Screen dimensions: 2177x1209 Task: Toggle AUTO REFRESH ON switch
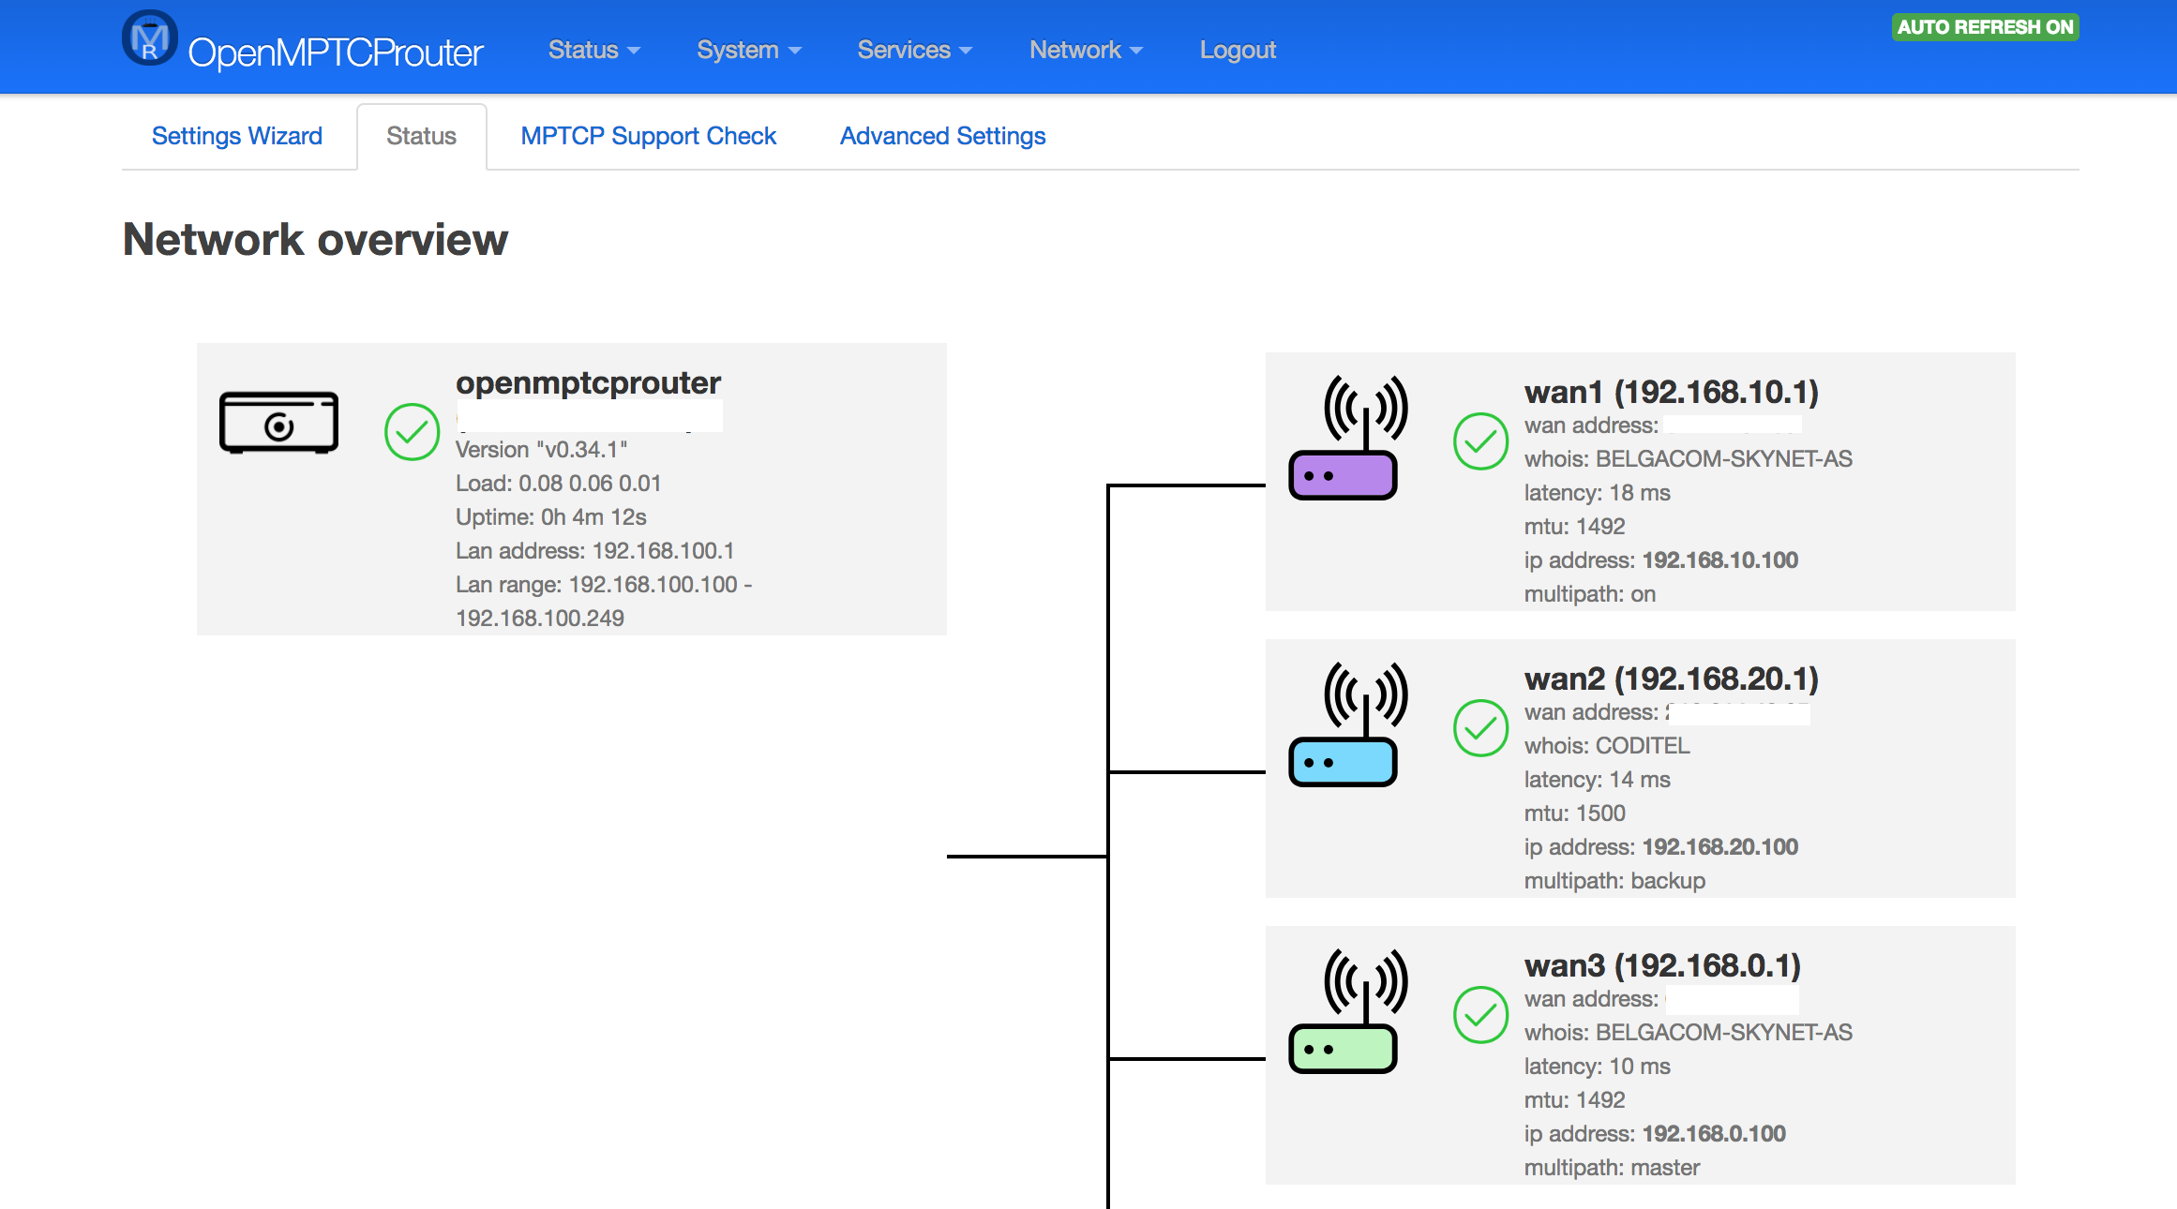click(x=1985, y=27)
